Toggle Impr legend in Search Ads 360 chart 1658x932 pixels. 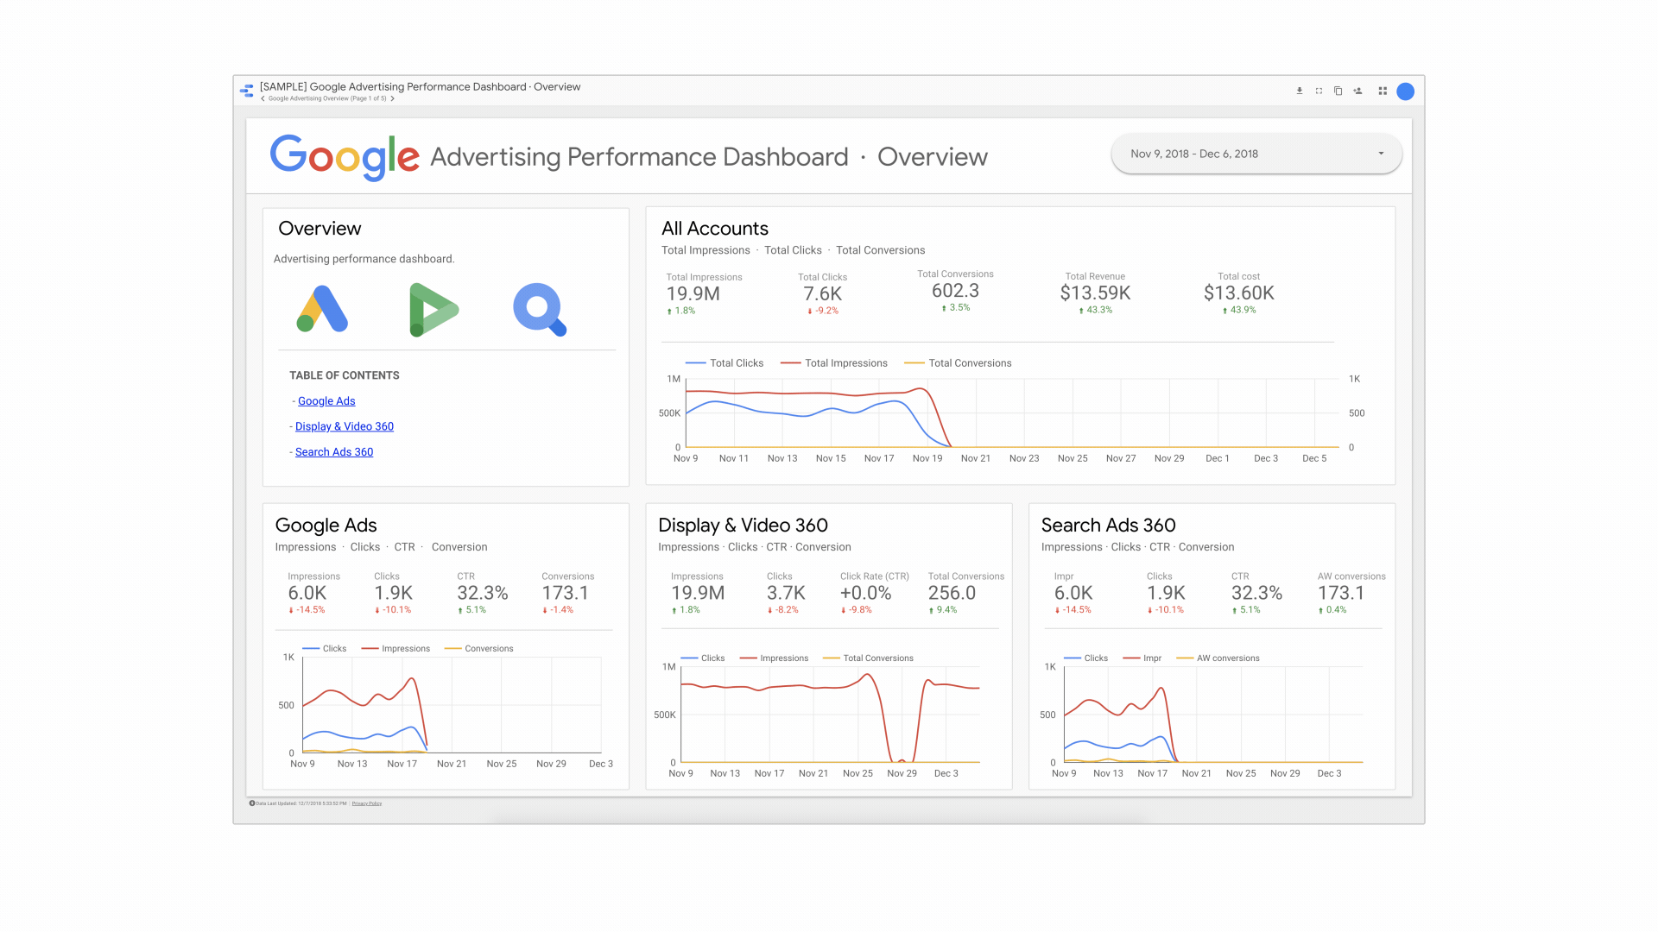[1142, 658]
